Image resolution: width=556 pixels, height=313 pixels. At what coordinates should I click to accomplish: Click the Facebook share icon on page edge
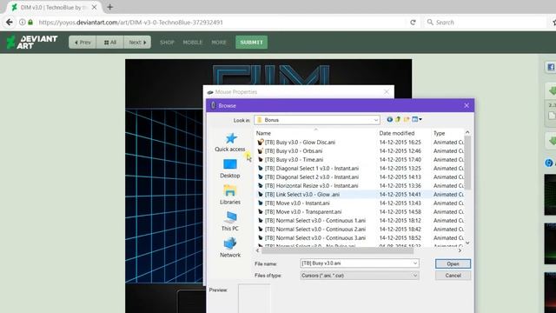click(x=551, y=67)
